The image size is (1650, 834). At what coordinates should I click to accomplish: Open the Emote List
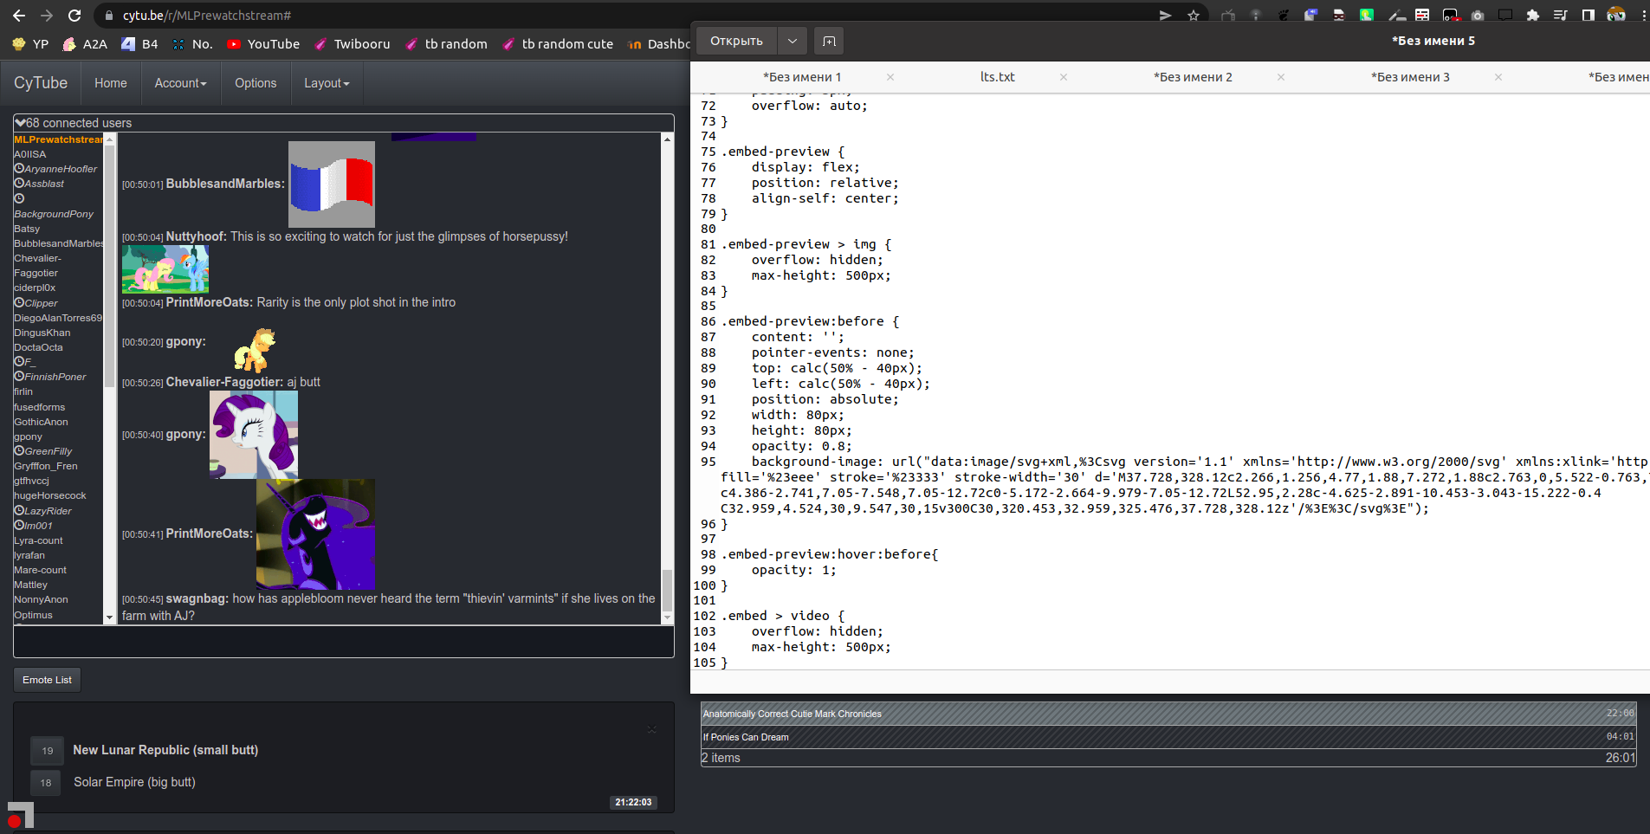[x=47, y=680]
